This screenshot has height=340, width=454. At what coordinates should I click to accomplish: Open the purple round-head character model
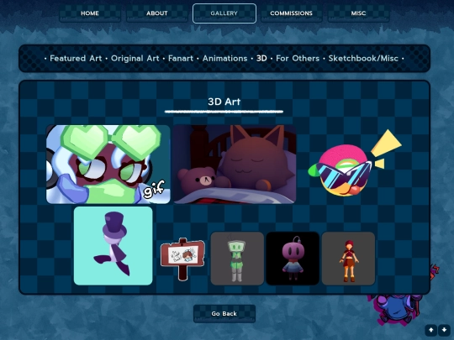click(x=293, y=259)
